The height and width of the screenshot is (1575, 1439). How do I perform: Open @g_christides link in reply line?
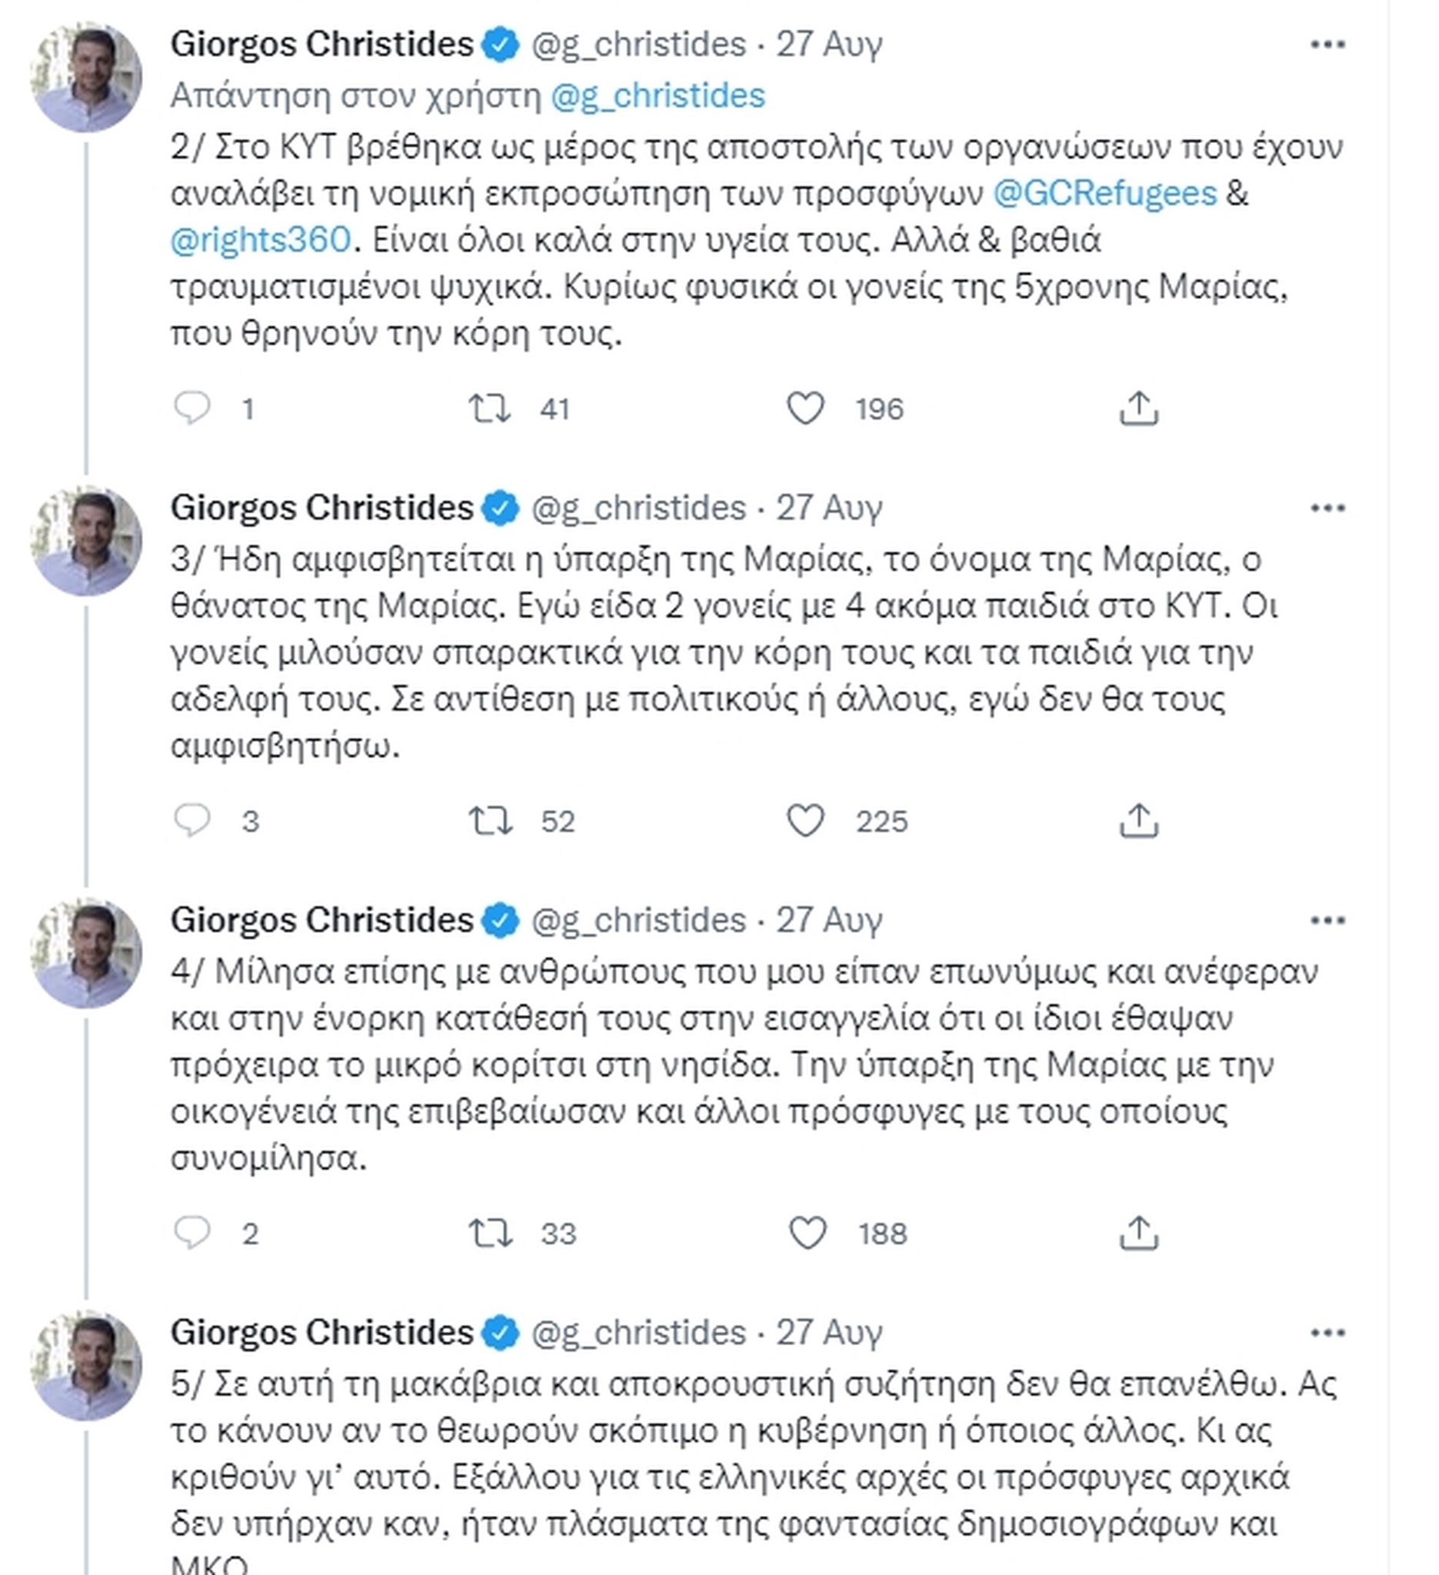coord(658,96)
